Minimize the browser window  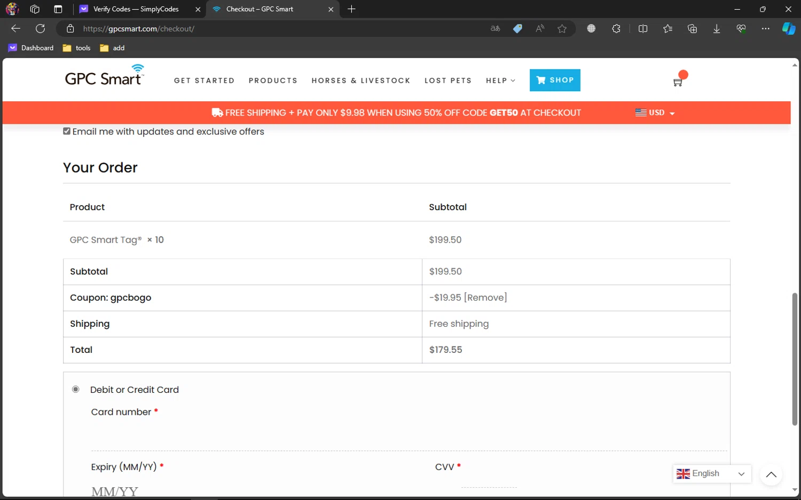(737, 9)
